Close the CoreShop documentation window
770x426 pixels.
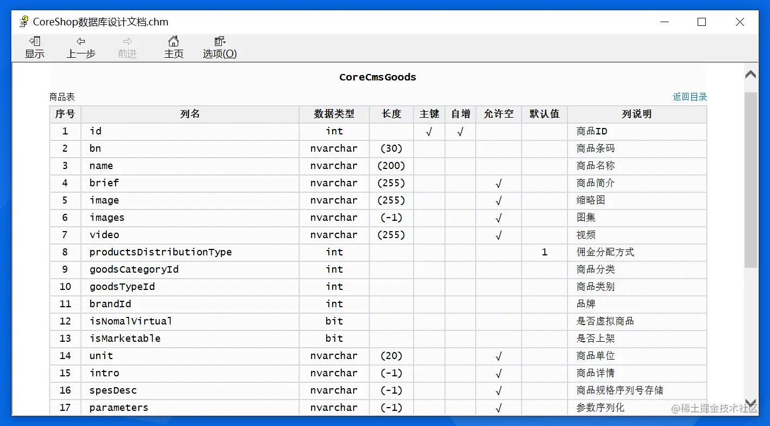pyautogui.click(x=740, y=22)
